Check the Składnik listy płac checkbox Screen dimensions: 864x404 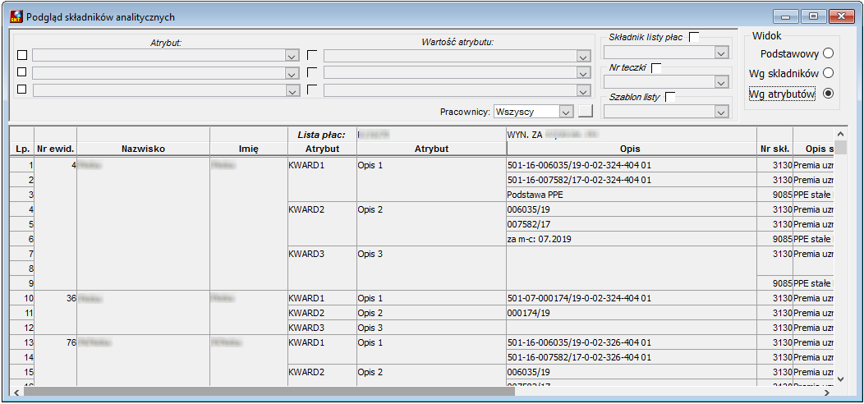click(694, 37)
